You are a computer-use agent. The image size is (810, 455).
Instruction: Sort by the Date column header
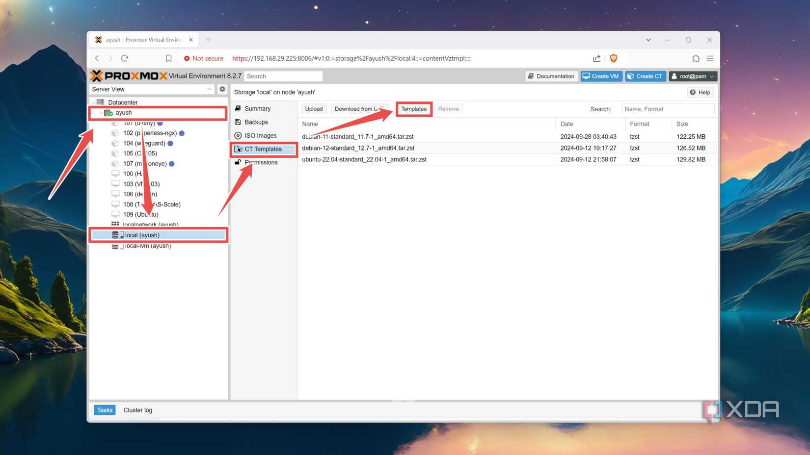(x=590, y=124)
